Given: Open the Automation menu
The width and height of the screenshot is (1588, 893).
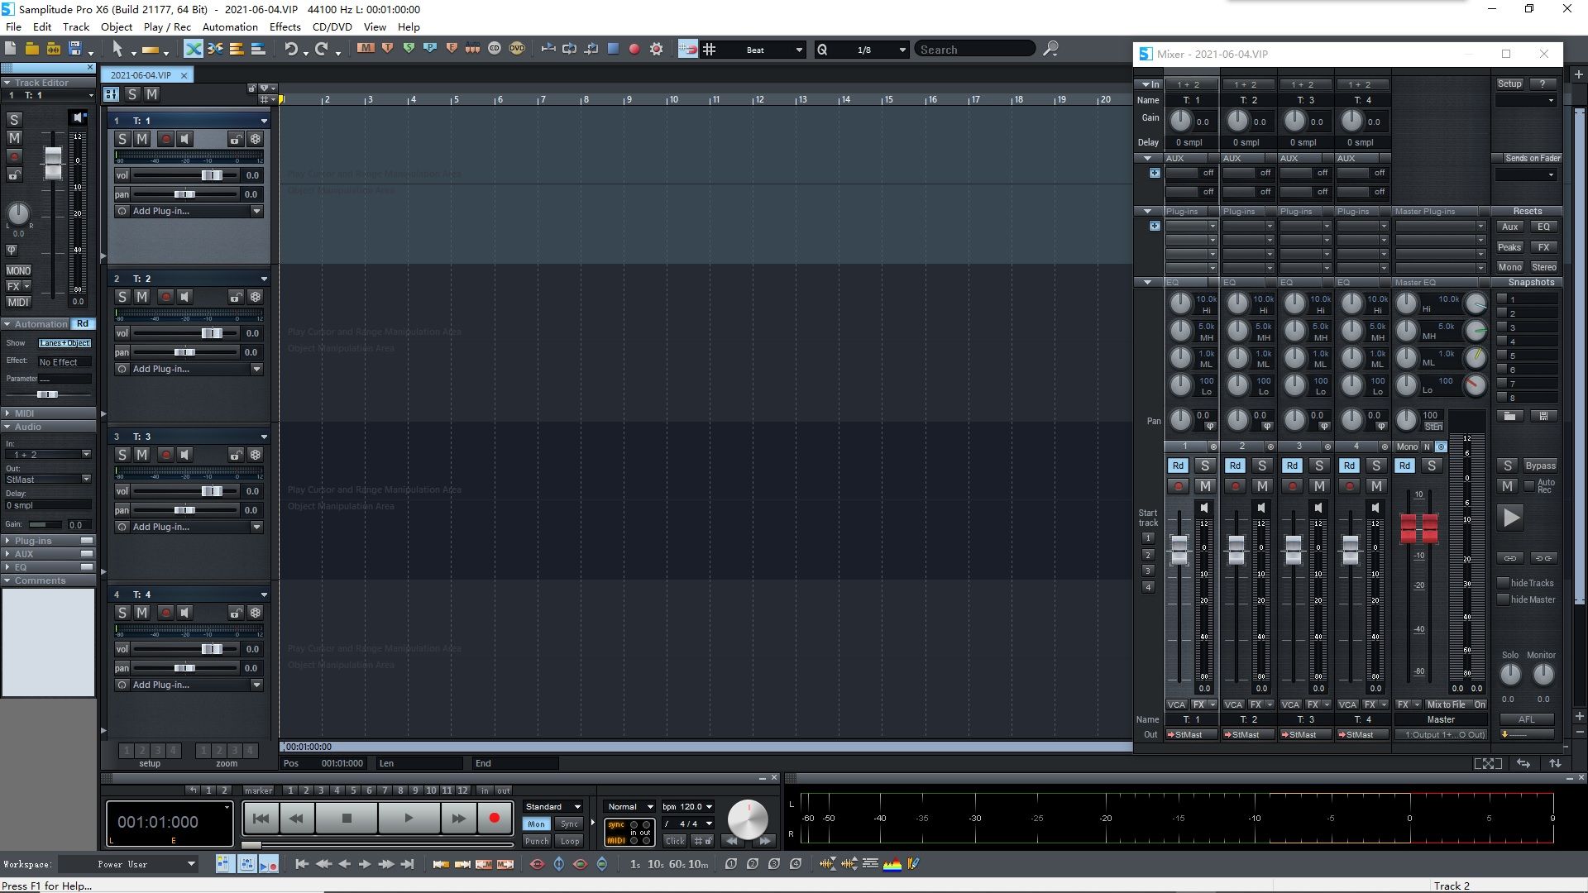Looking at the screenshot, I should (230, 26).
